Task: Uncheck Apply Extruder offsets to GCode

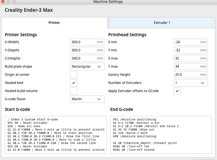Action: [x=177, y=91]
